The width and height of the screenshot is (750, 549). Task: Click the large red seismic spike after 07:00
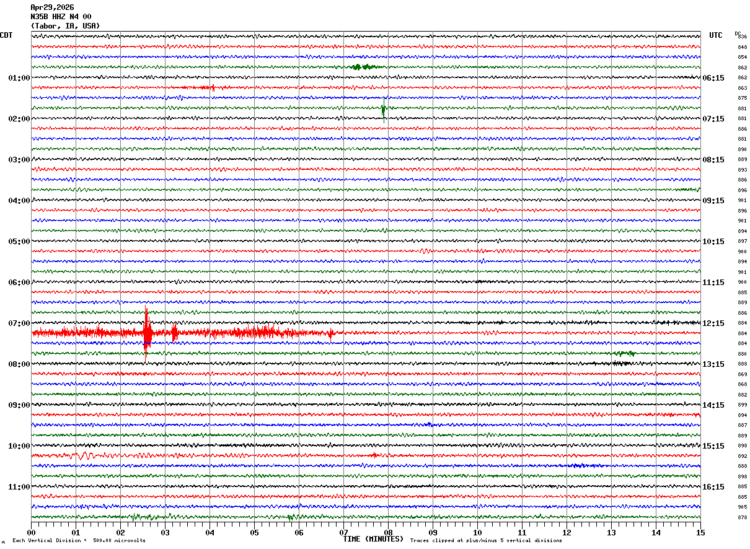(147, 333)
